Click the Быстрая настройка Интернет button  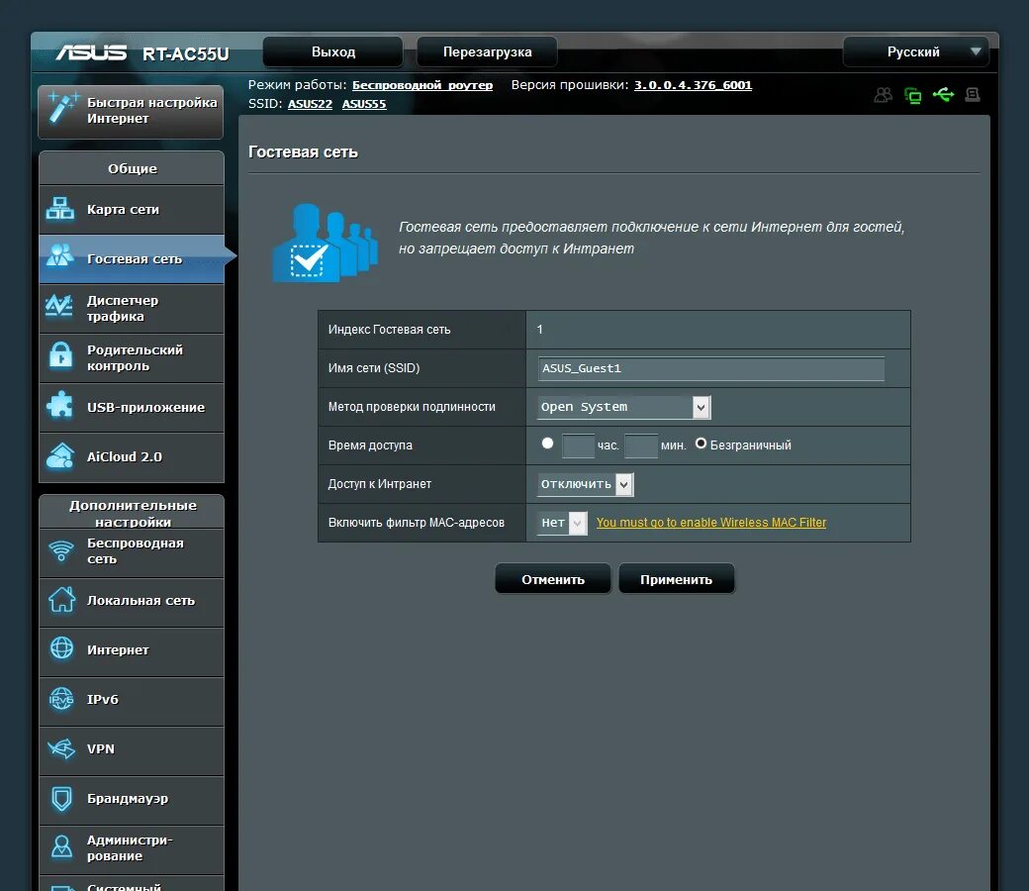(x=131, y=111)
